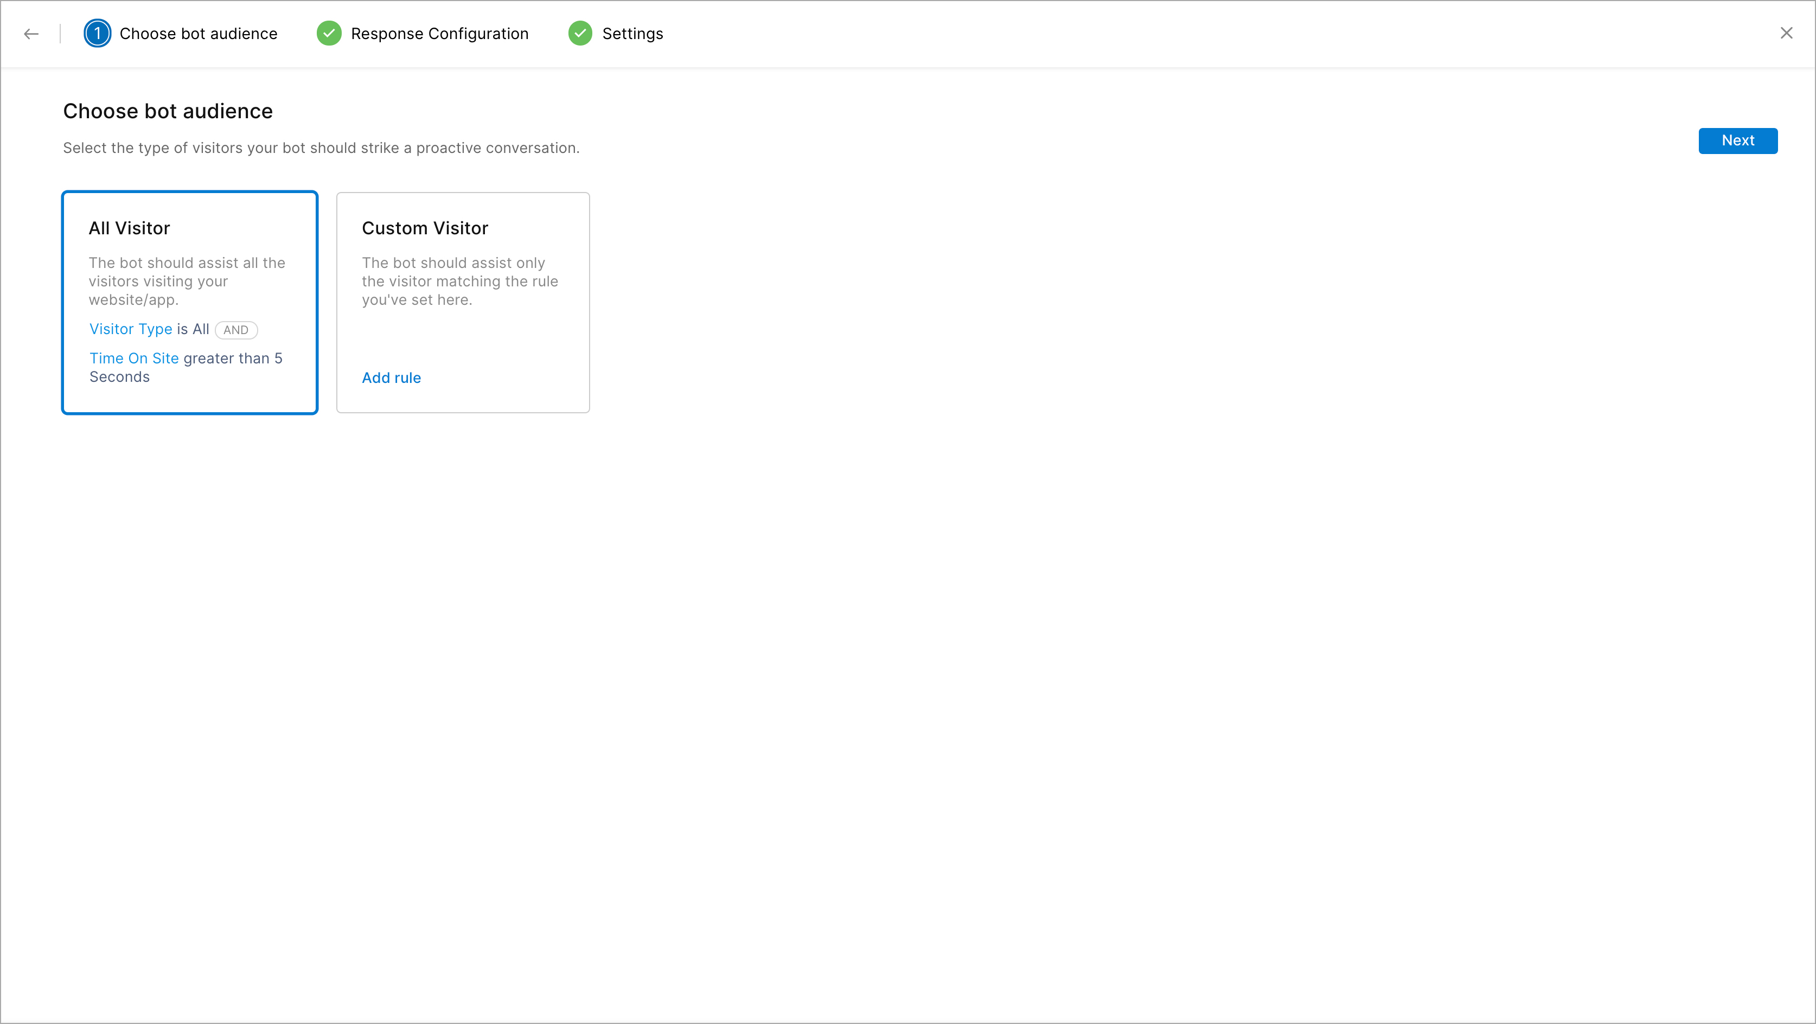
Task: Click the Choose bot audience page heading
Action: point(168,111)
